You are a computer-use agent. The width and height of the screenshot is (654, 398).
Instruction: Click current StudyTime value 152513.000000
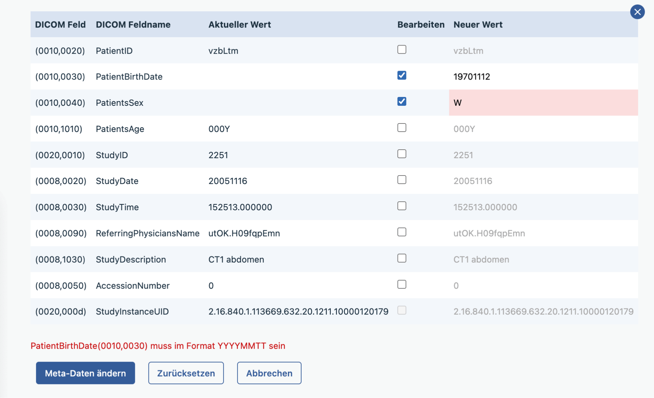coord(240,207)
